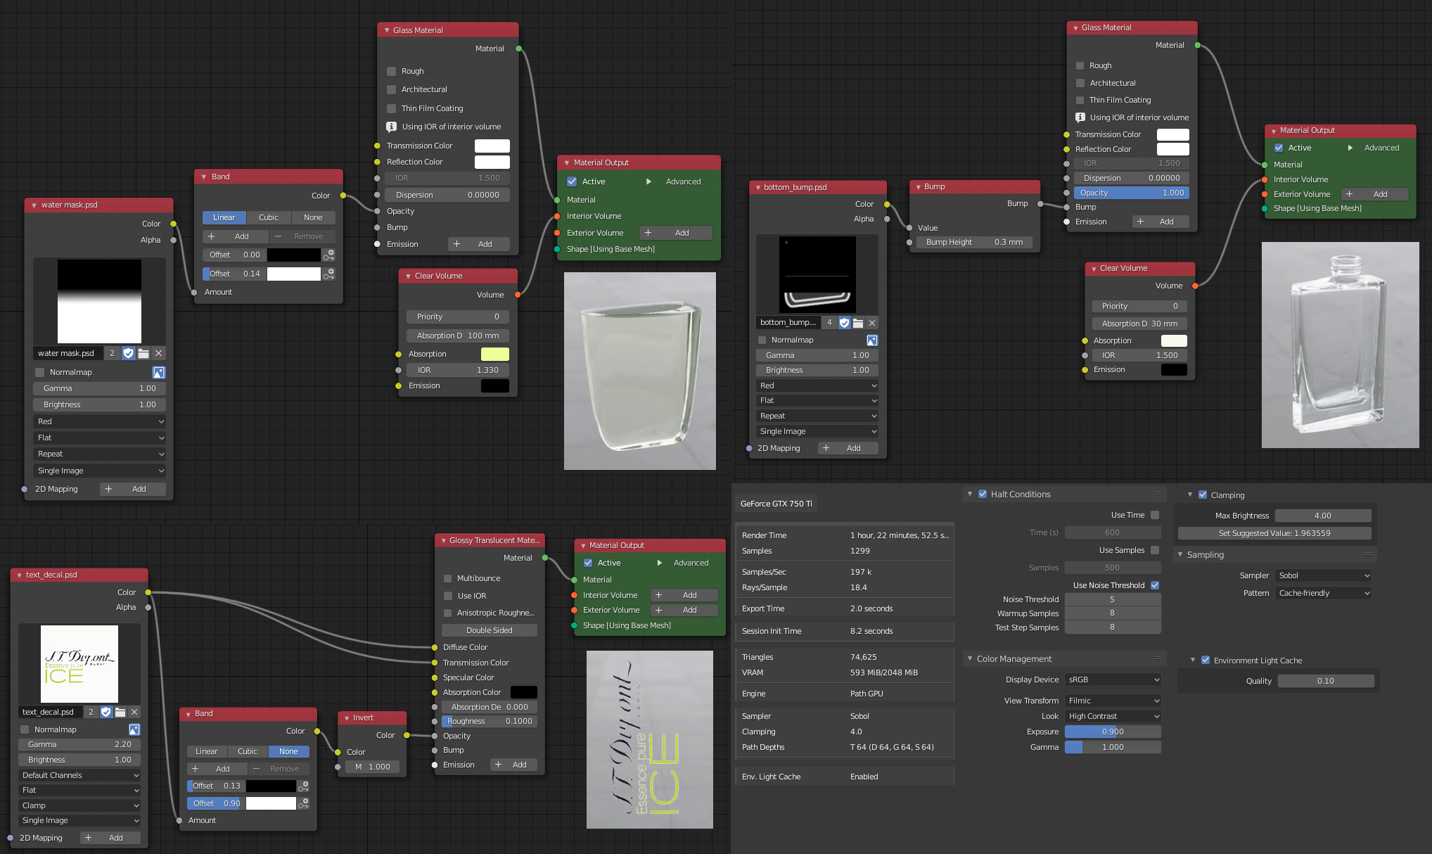Select Cubic interpolation in the upper Band node

point(269,217)
